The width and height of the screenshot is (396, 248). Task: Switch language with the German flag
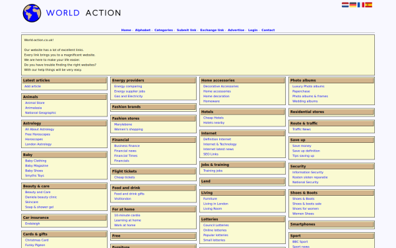point(353,5)
